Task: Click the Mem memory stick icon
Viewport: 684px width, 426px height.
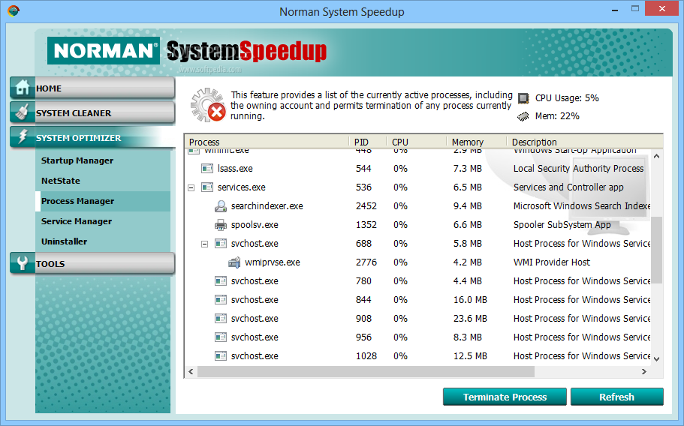Action: [523, 116]
